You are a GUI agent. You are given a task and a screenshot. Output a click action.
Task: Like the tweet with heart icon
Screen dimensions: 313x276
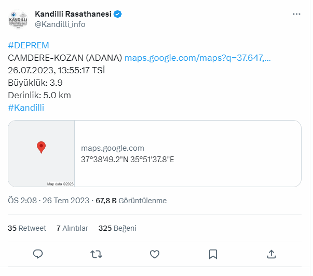click(x=155, y=254)
